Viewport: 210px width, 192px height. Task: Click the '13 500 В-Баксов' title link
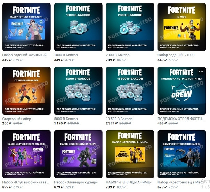[119, 119]
